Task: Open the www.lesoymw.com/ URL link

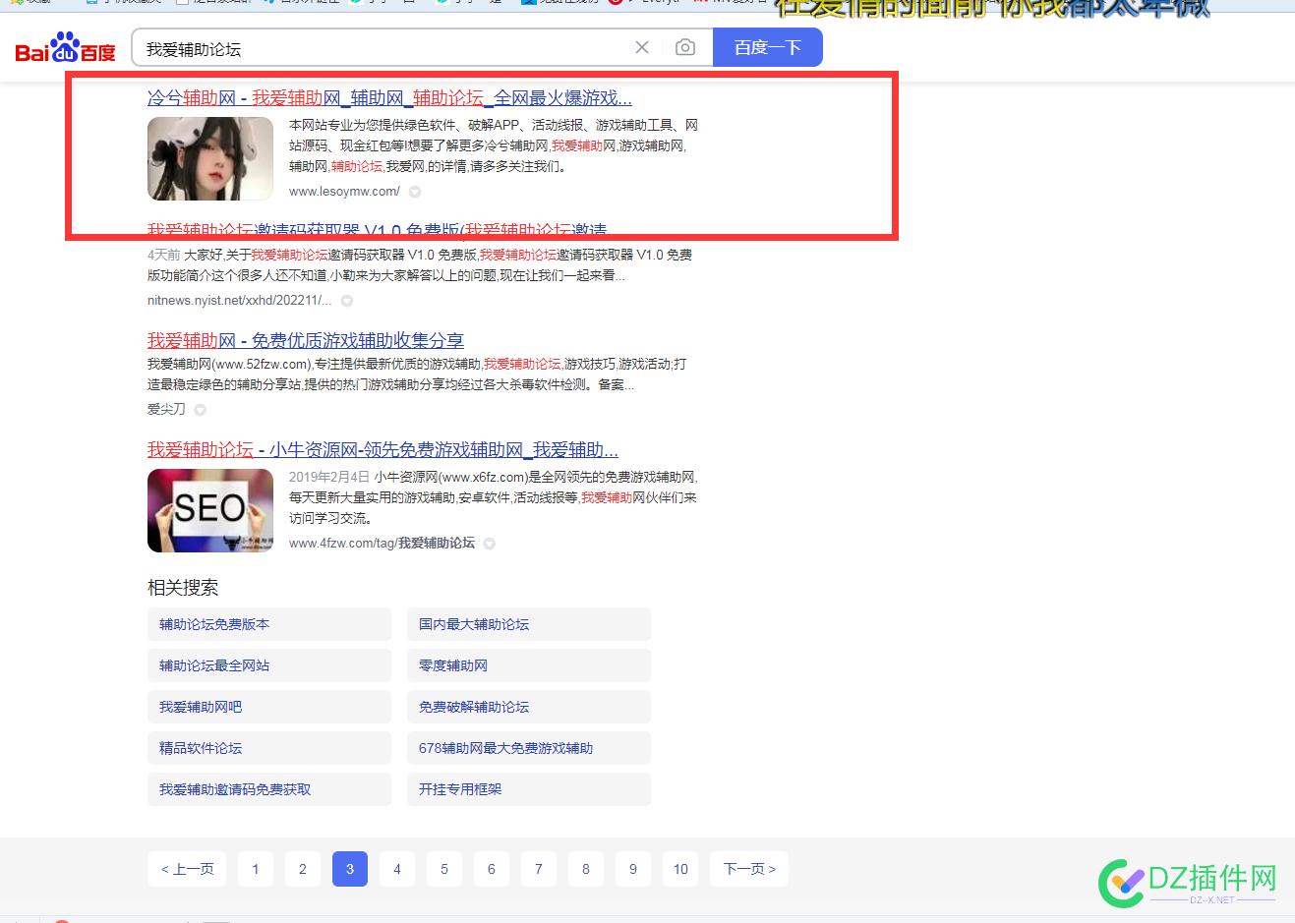Action: coord(344,192)
